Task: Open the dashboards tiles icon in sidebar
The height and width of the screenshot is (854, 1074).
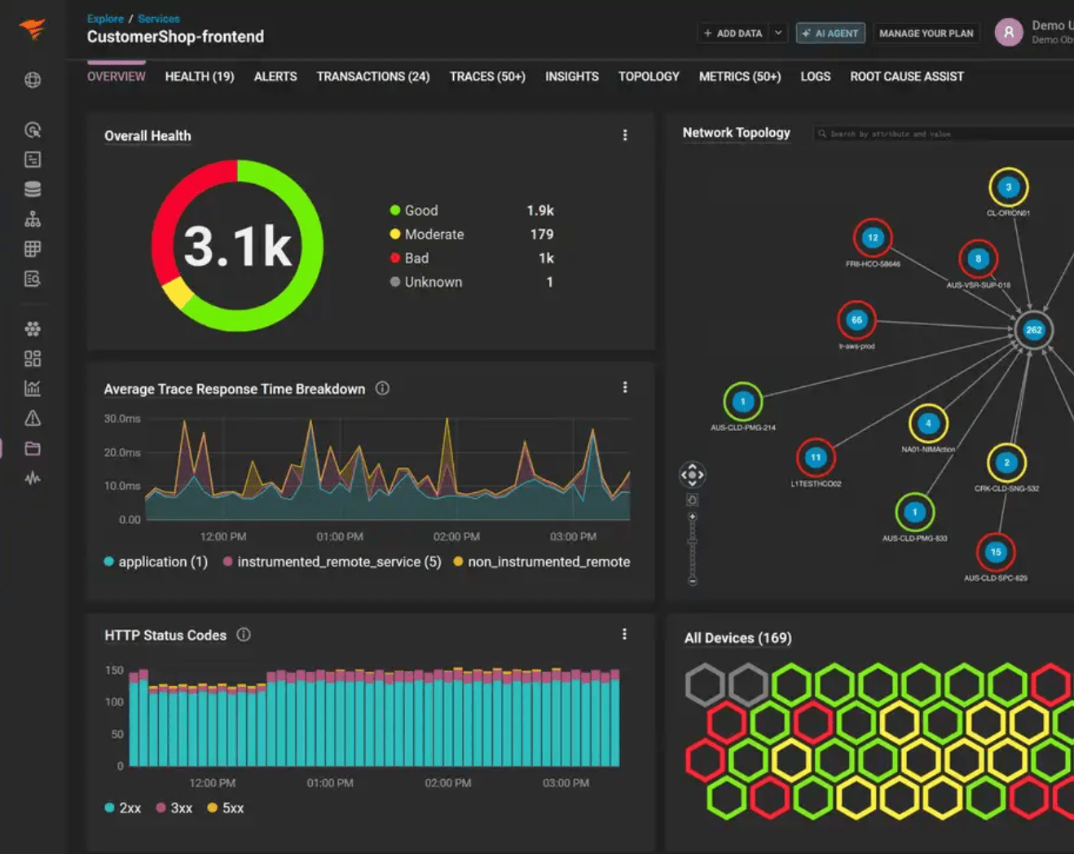Action: tap(33, 359)
